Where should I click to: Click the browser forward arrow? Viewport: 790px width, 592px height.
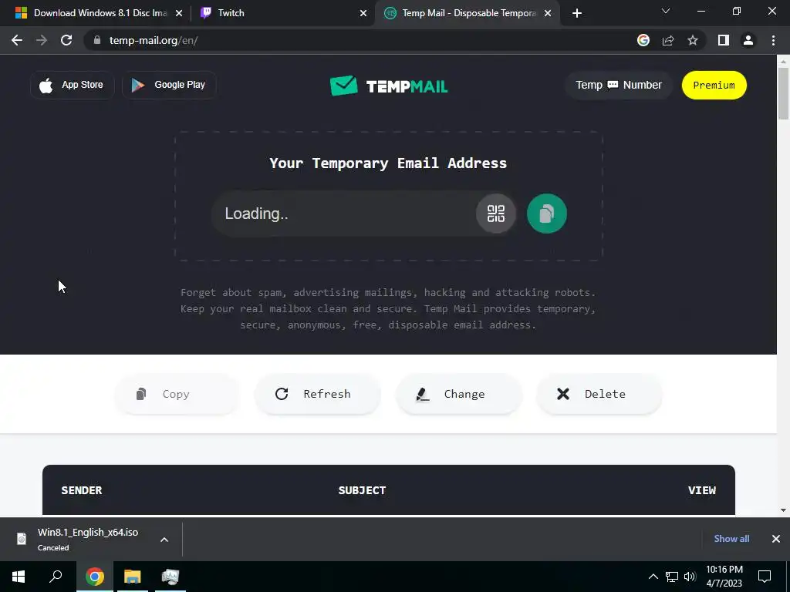pos(42,40)
